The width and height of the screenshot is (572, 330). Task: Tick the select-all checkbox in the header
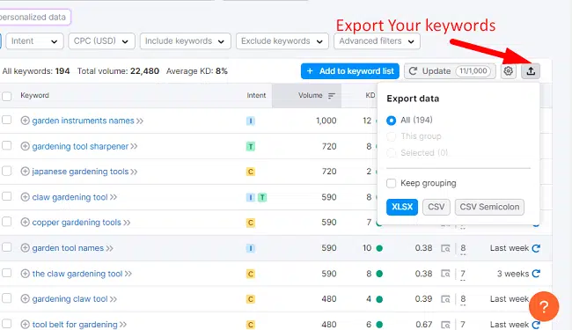(x=6, y=96)
